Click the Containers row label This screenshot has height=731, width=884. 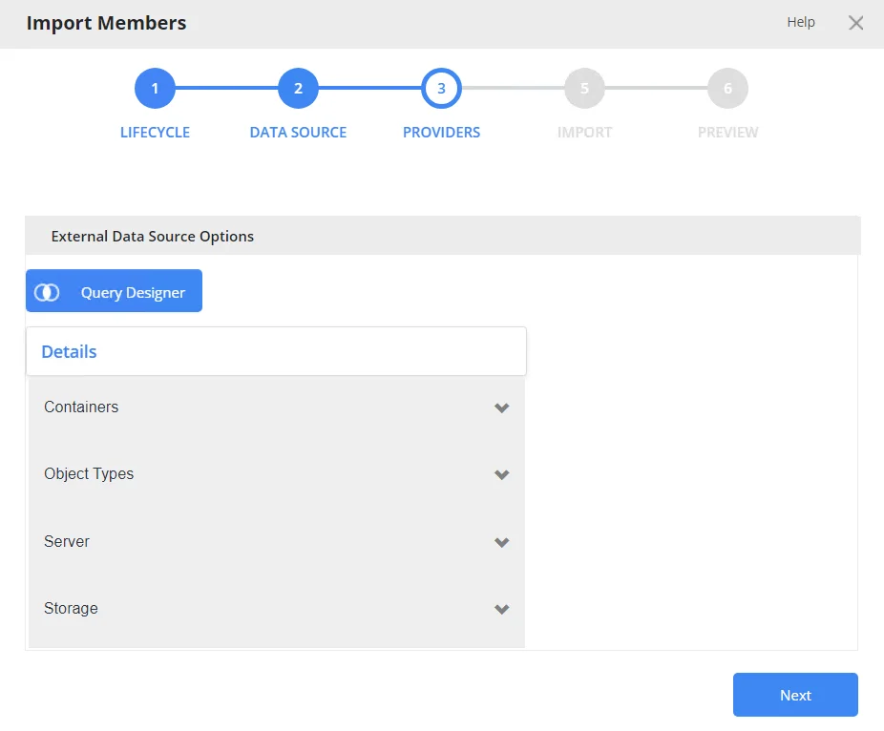click(x=81, y=407)
